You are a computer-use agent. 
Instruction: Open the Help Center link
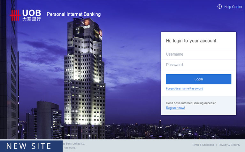pos(233,7)
